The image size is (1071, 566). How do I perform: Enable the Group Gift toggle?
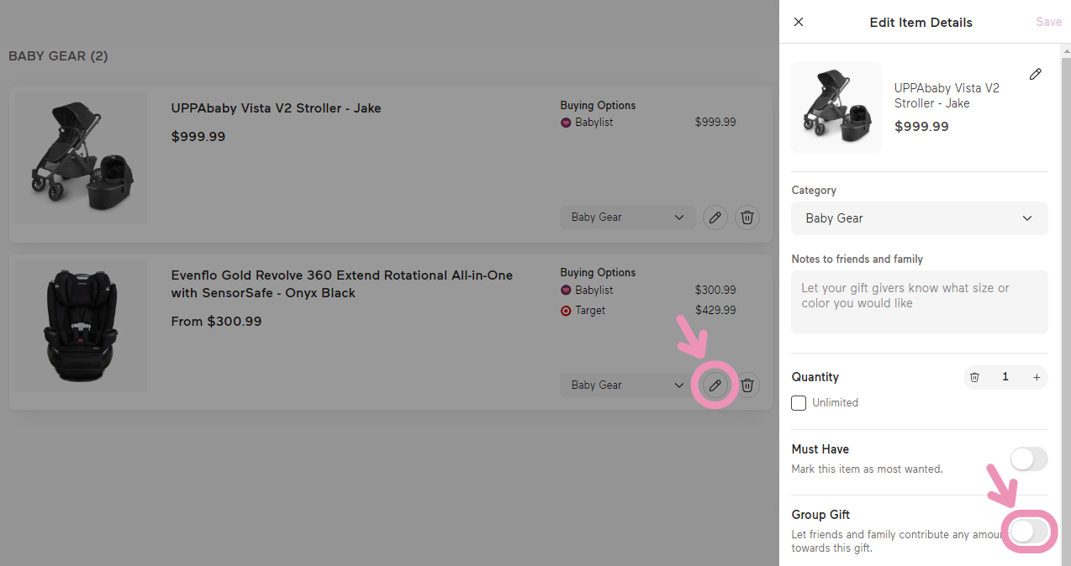(1029, 531)
